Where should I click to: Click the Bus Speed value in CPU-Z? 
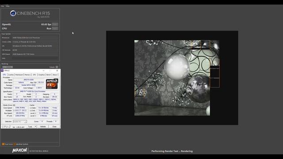(x=20, y=113)
